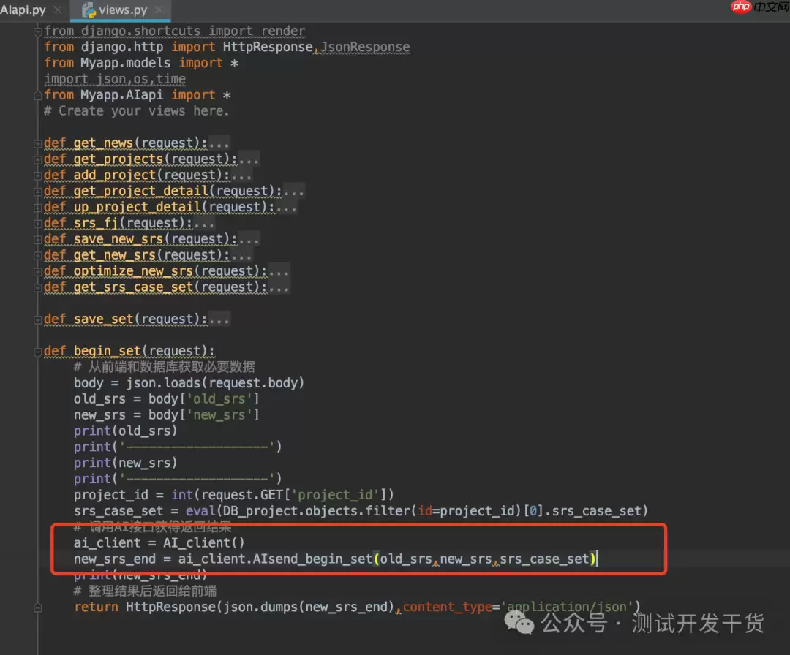Collapse the import block fold marker at top
790x655 pixels.
pyautogui.click(x=37, y=31)
